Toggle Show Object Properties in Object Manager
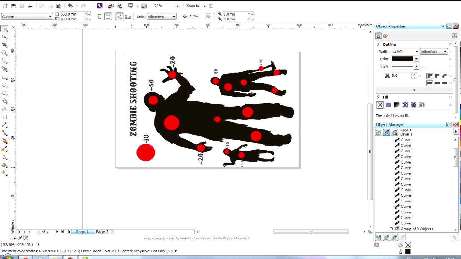The image size is (461, 259). (379, 132)
